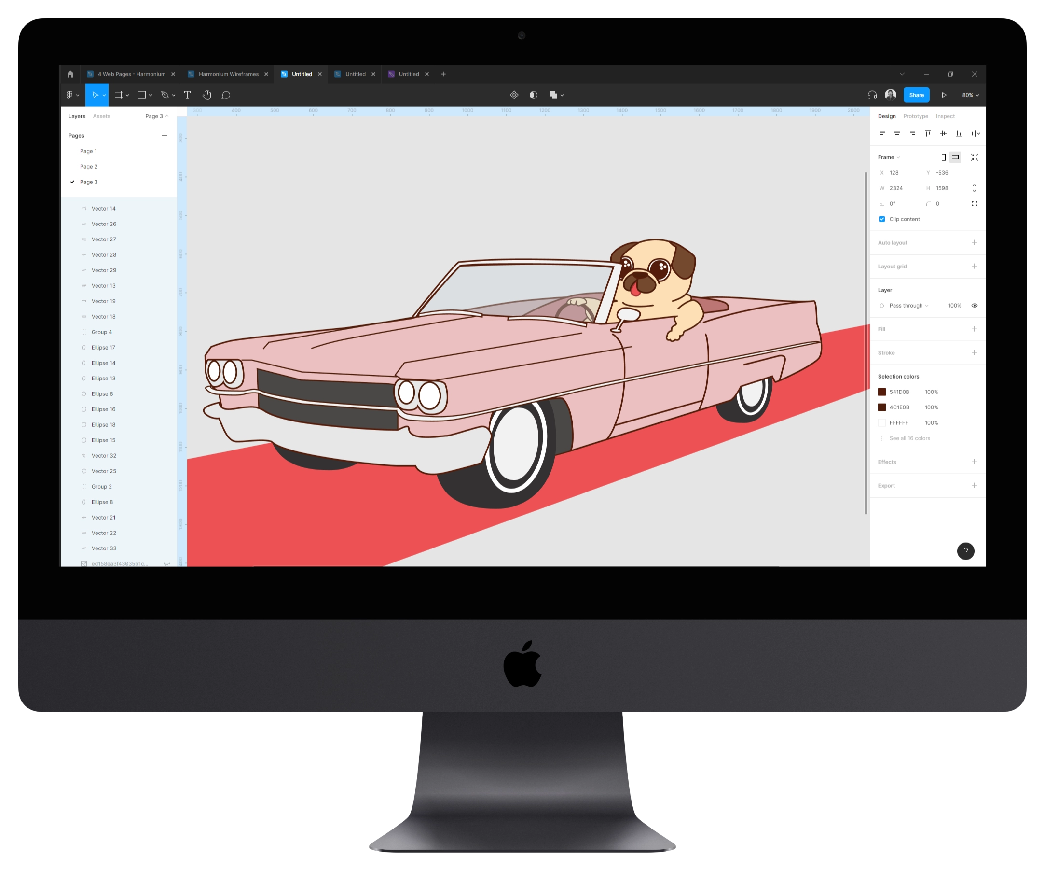Select the Comment tool
This screenshot has height=871, width=1045.
pos(226,95)
